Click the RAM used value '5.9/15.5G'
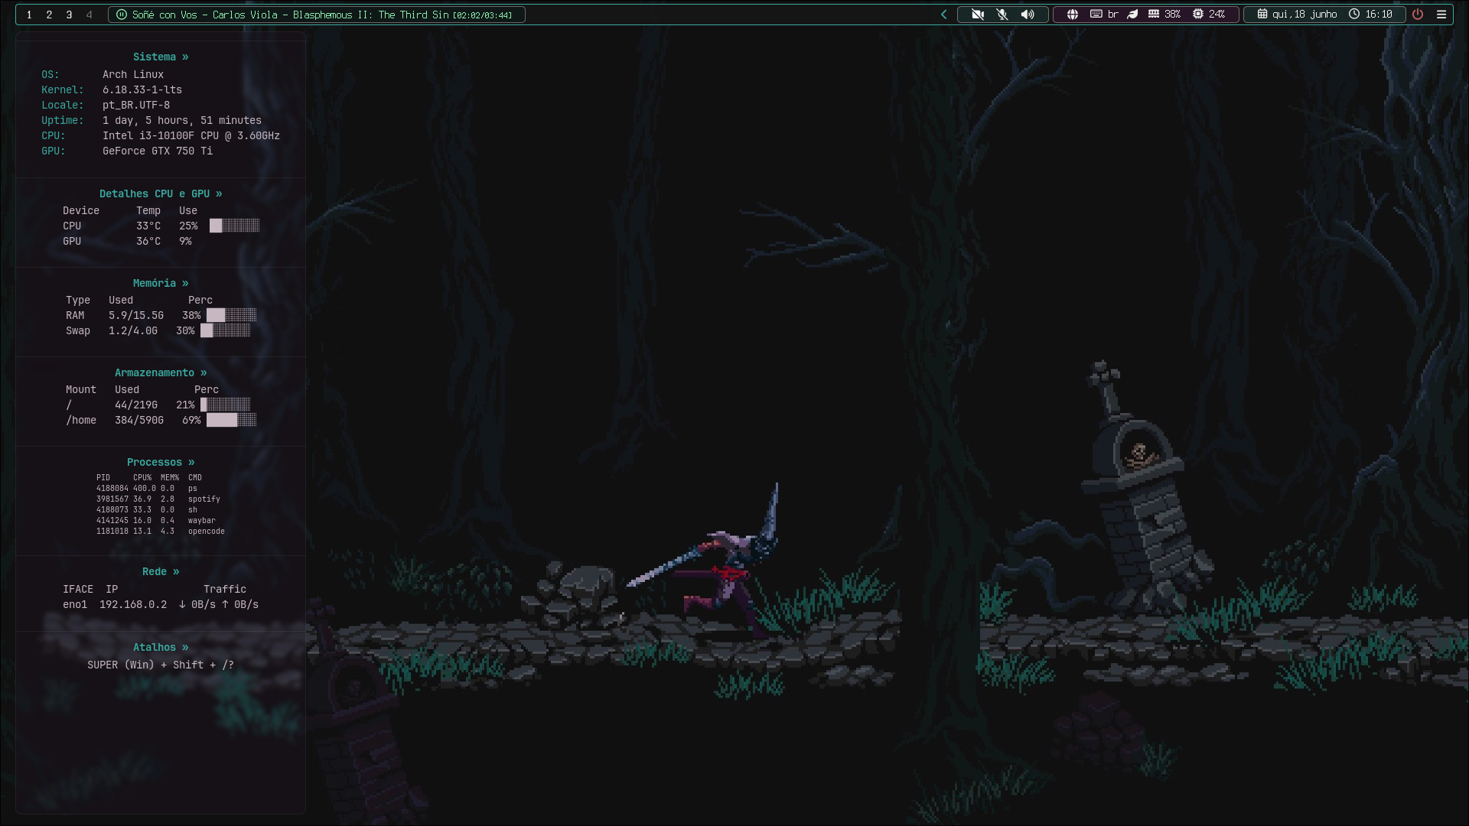 click(136, 315)
